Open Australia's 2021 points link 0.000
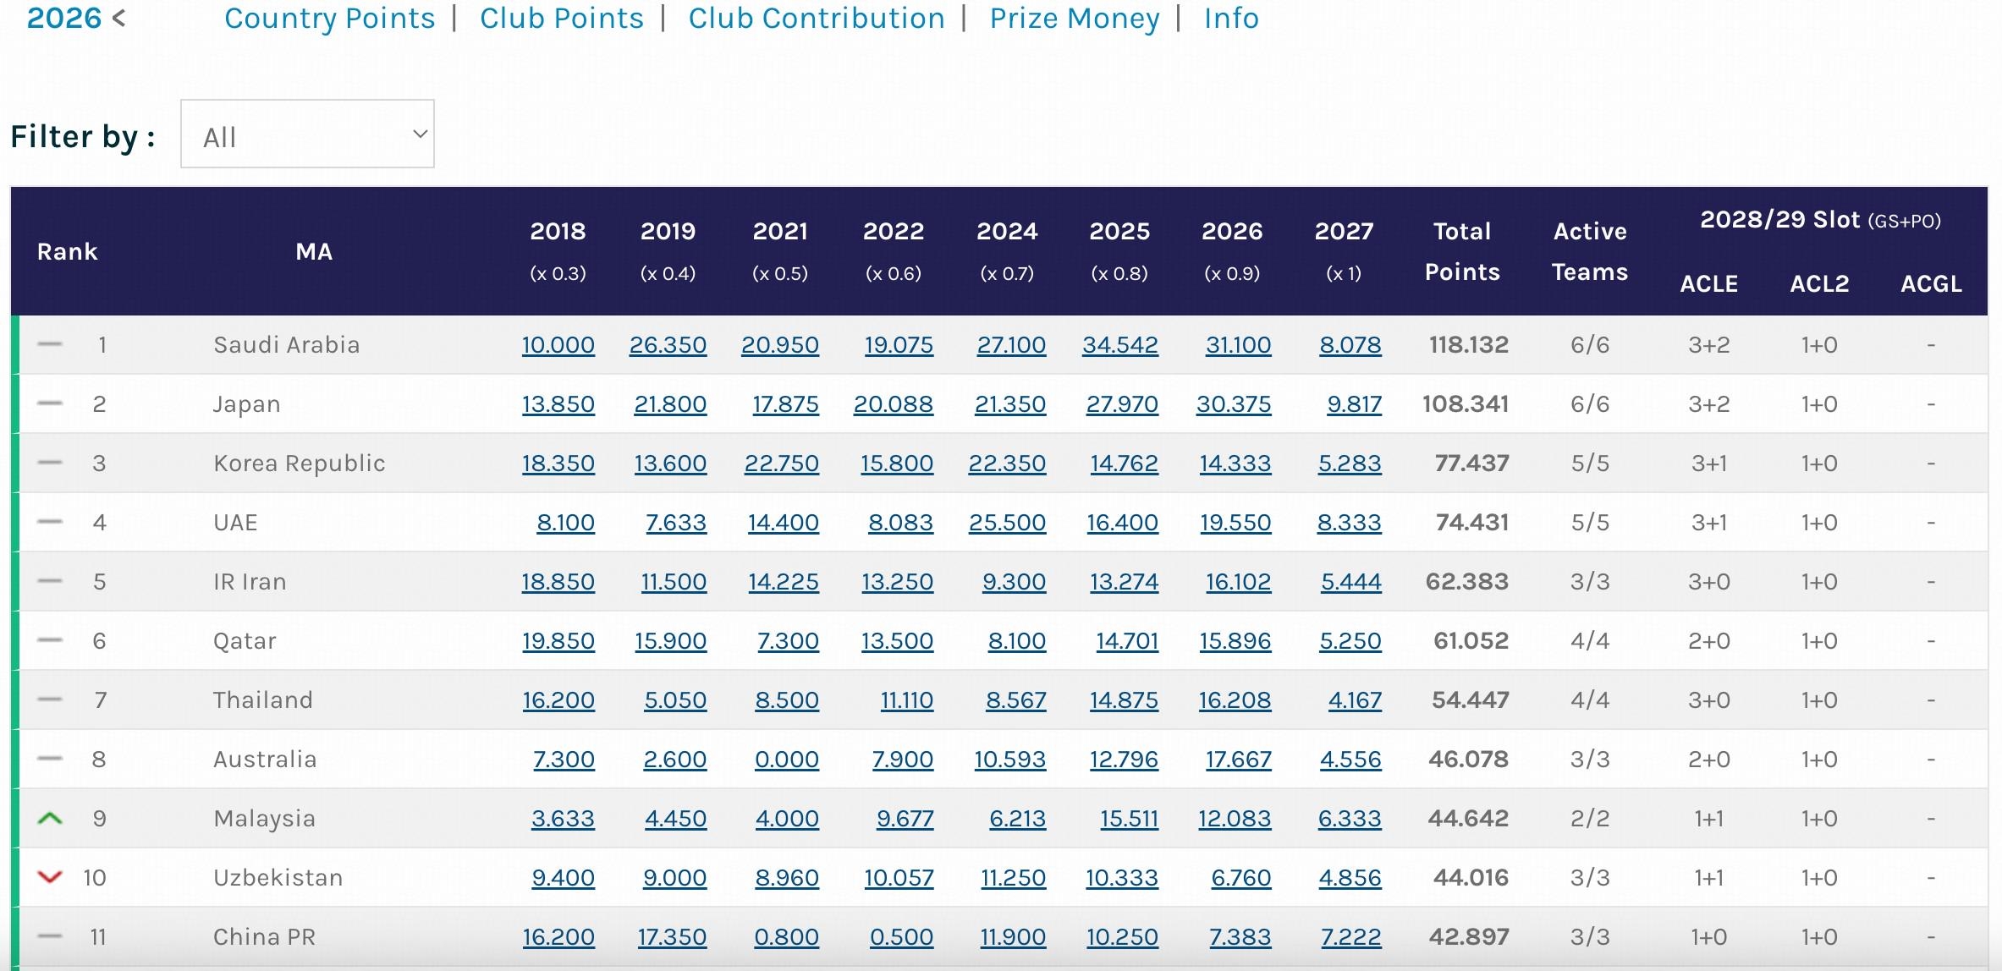 tap(787, 760)
